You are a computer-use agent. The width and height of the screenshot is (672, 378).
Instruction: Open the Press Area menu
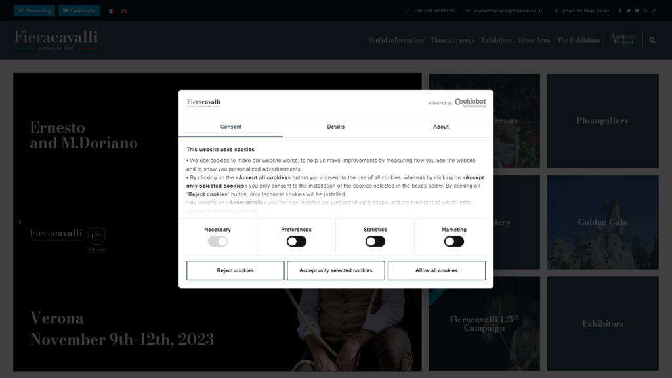[x=534, y=40]
